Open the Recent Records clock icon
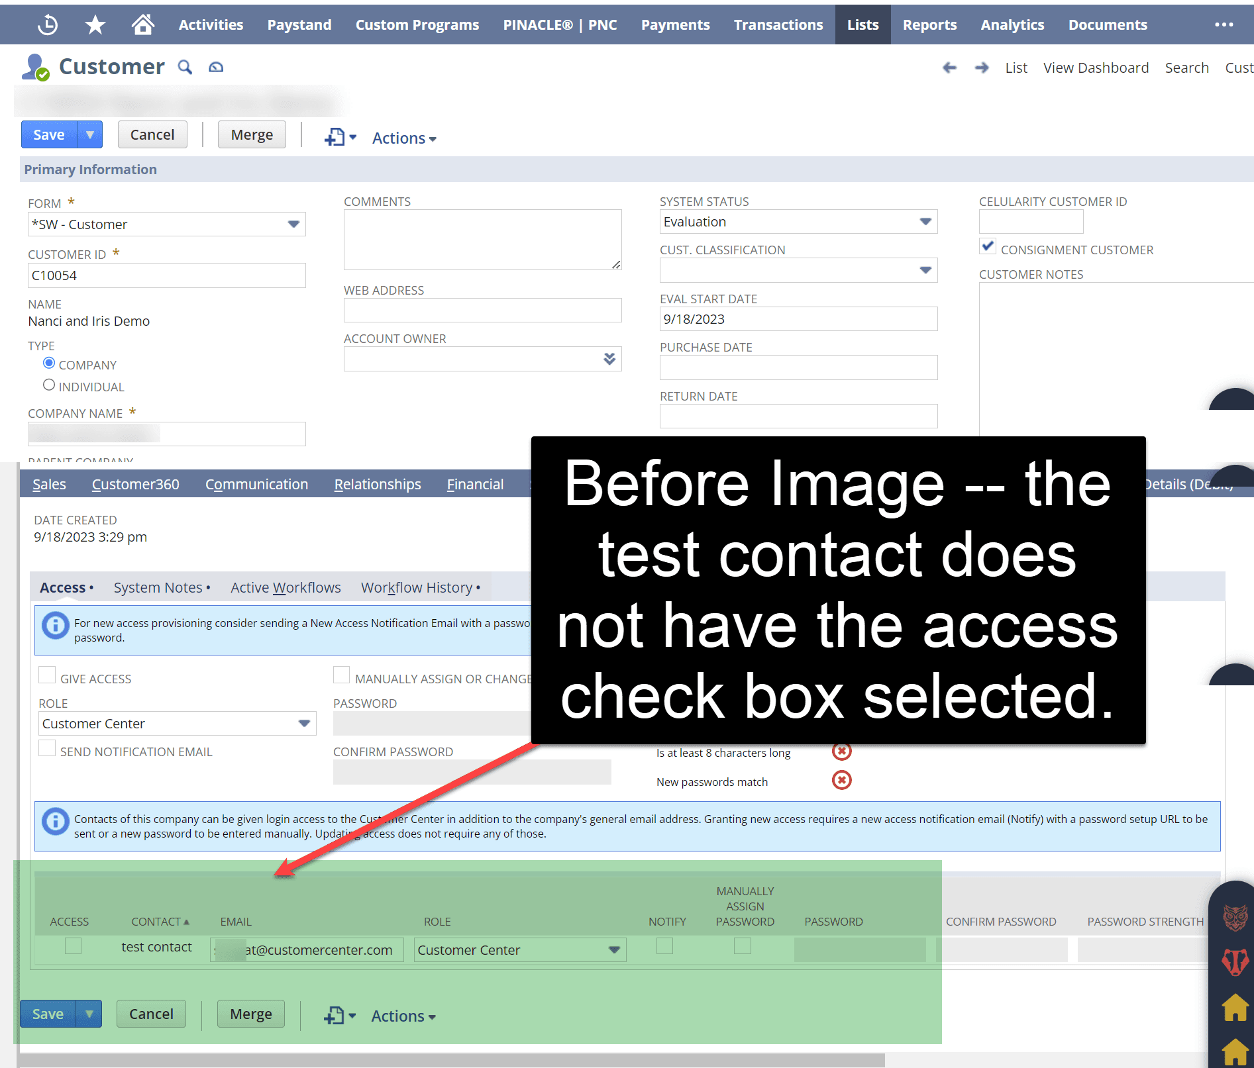This screenshot has height=1068, width=1254. click(48, 25)
